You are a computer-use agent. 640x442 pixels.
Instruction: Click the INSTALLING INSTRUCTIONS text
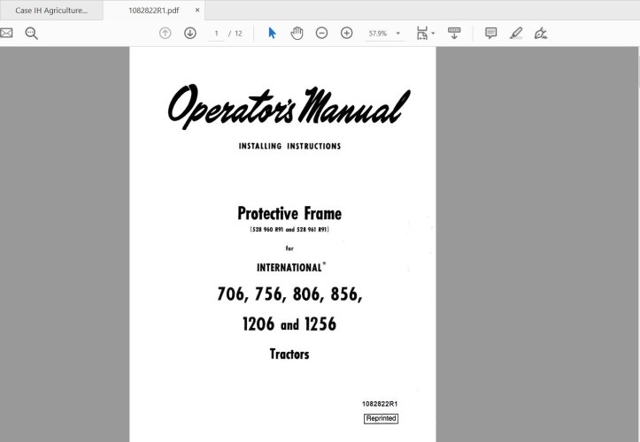(289, 146)
